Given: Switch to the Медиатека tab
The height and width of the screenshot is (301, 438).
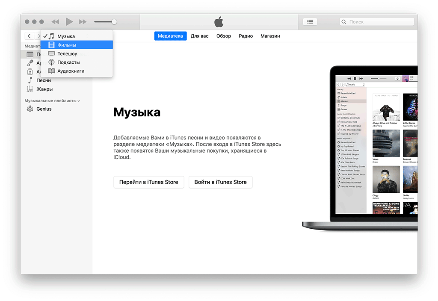Looking at the screenshot, I should point(170,36).
